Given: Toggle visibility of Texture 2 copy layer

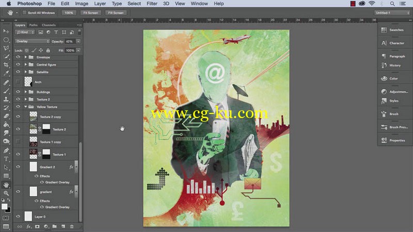Looking at the screenshot, I should 18,117.
